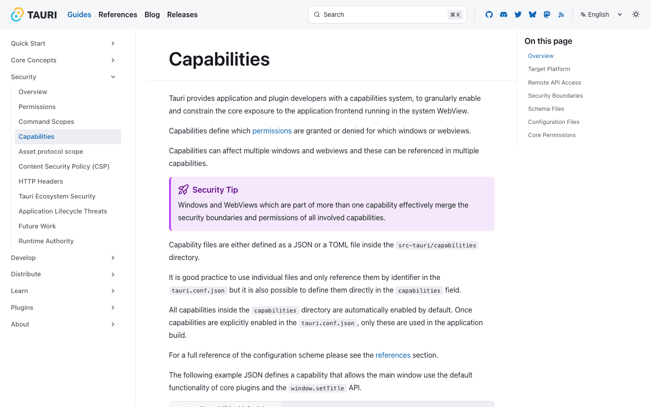Open Tauri Ecosystem Security page

pos(68,196)
